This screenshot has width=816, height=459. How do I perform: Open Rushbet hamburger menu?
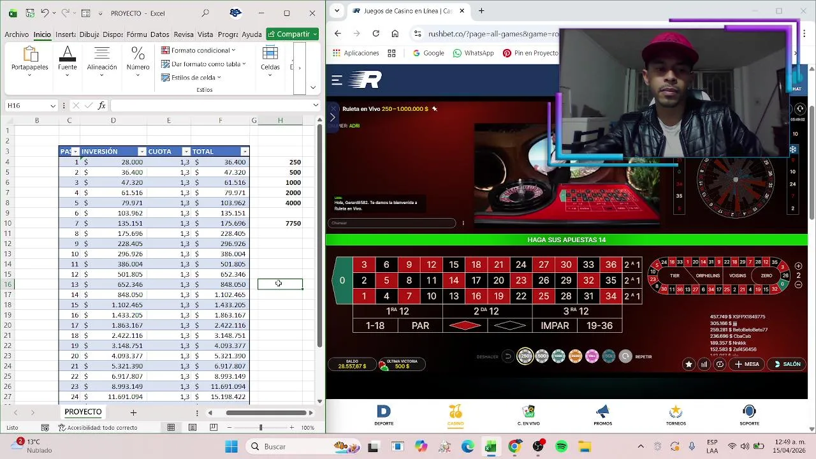(337, 80)
